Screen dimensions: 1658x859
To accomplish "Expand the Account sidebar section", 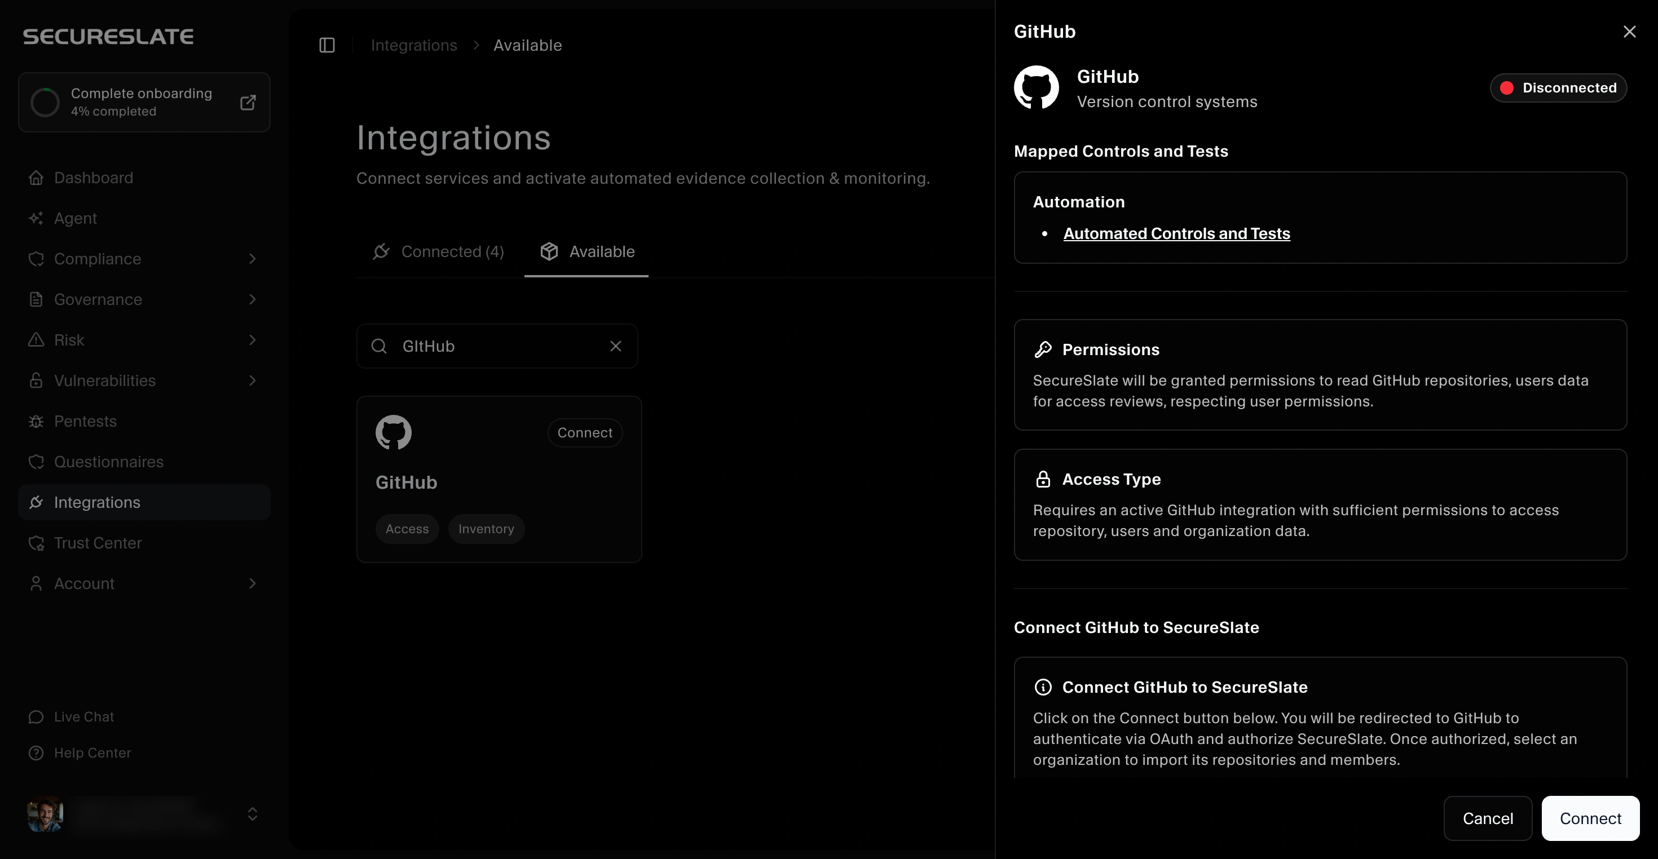I will coord(252,583).
